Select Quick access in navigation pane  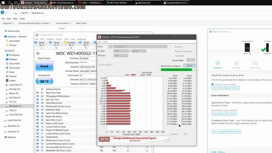pyautogui.click(x=14, y=31)
